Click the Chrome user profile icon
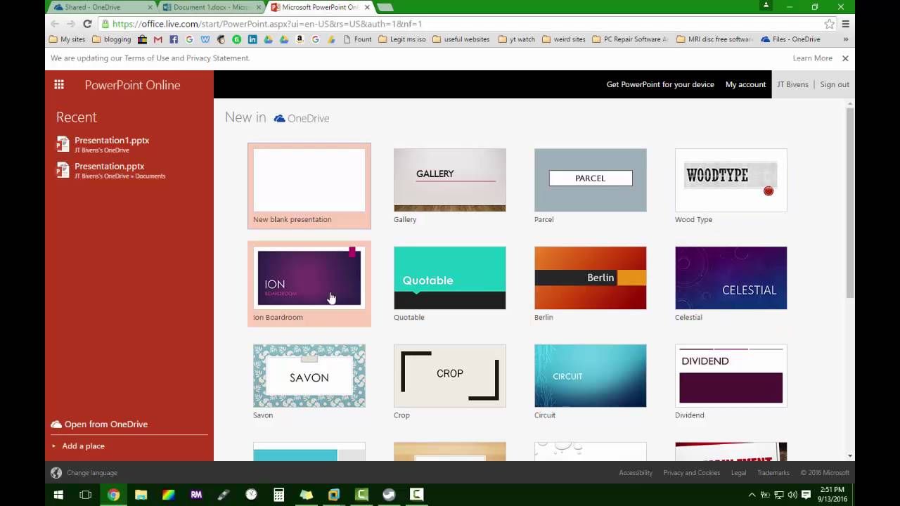Screen dimensions: 900x506 [766, 6]
